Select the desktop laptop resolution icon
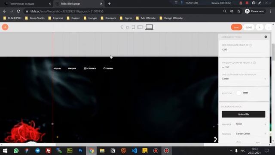Viewport: 275px width, 155px height. (x=149, y=27)
